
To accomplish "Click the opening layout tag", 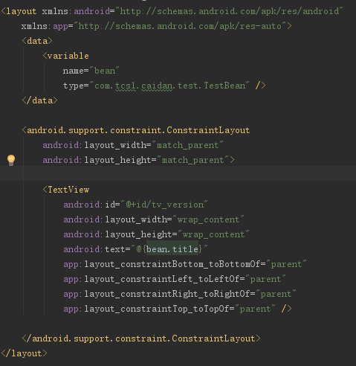I will point(19,11).
